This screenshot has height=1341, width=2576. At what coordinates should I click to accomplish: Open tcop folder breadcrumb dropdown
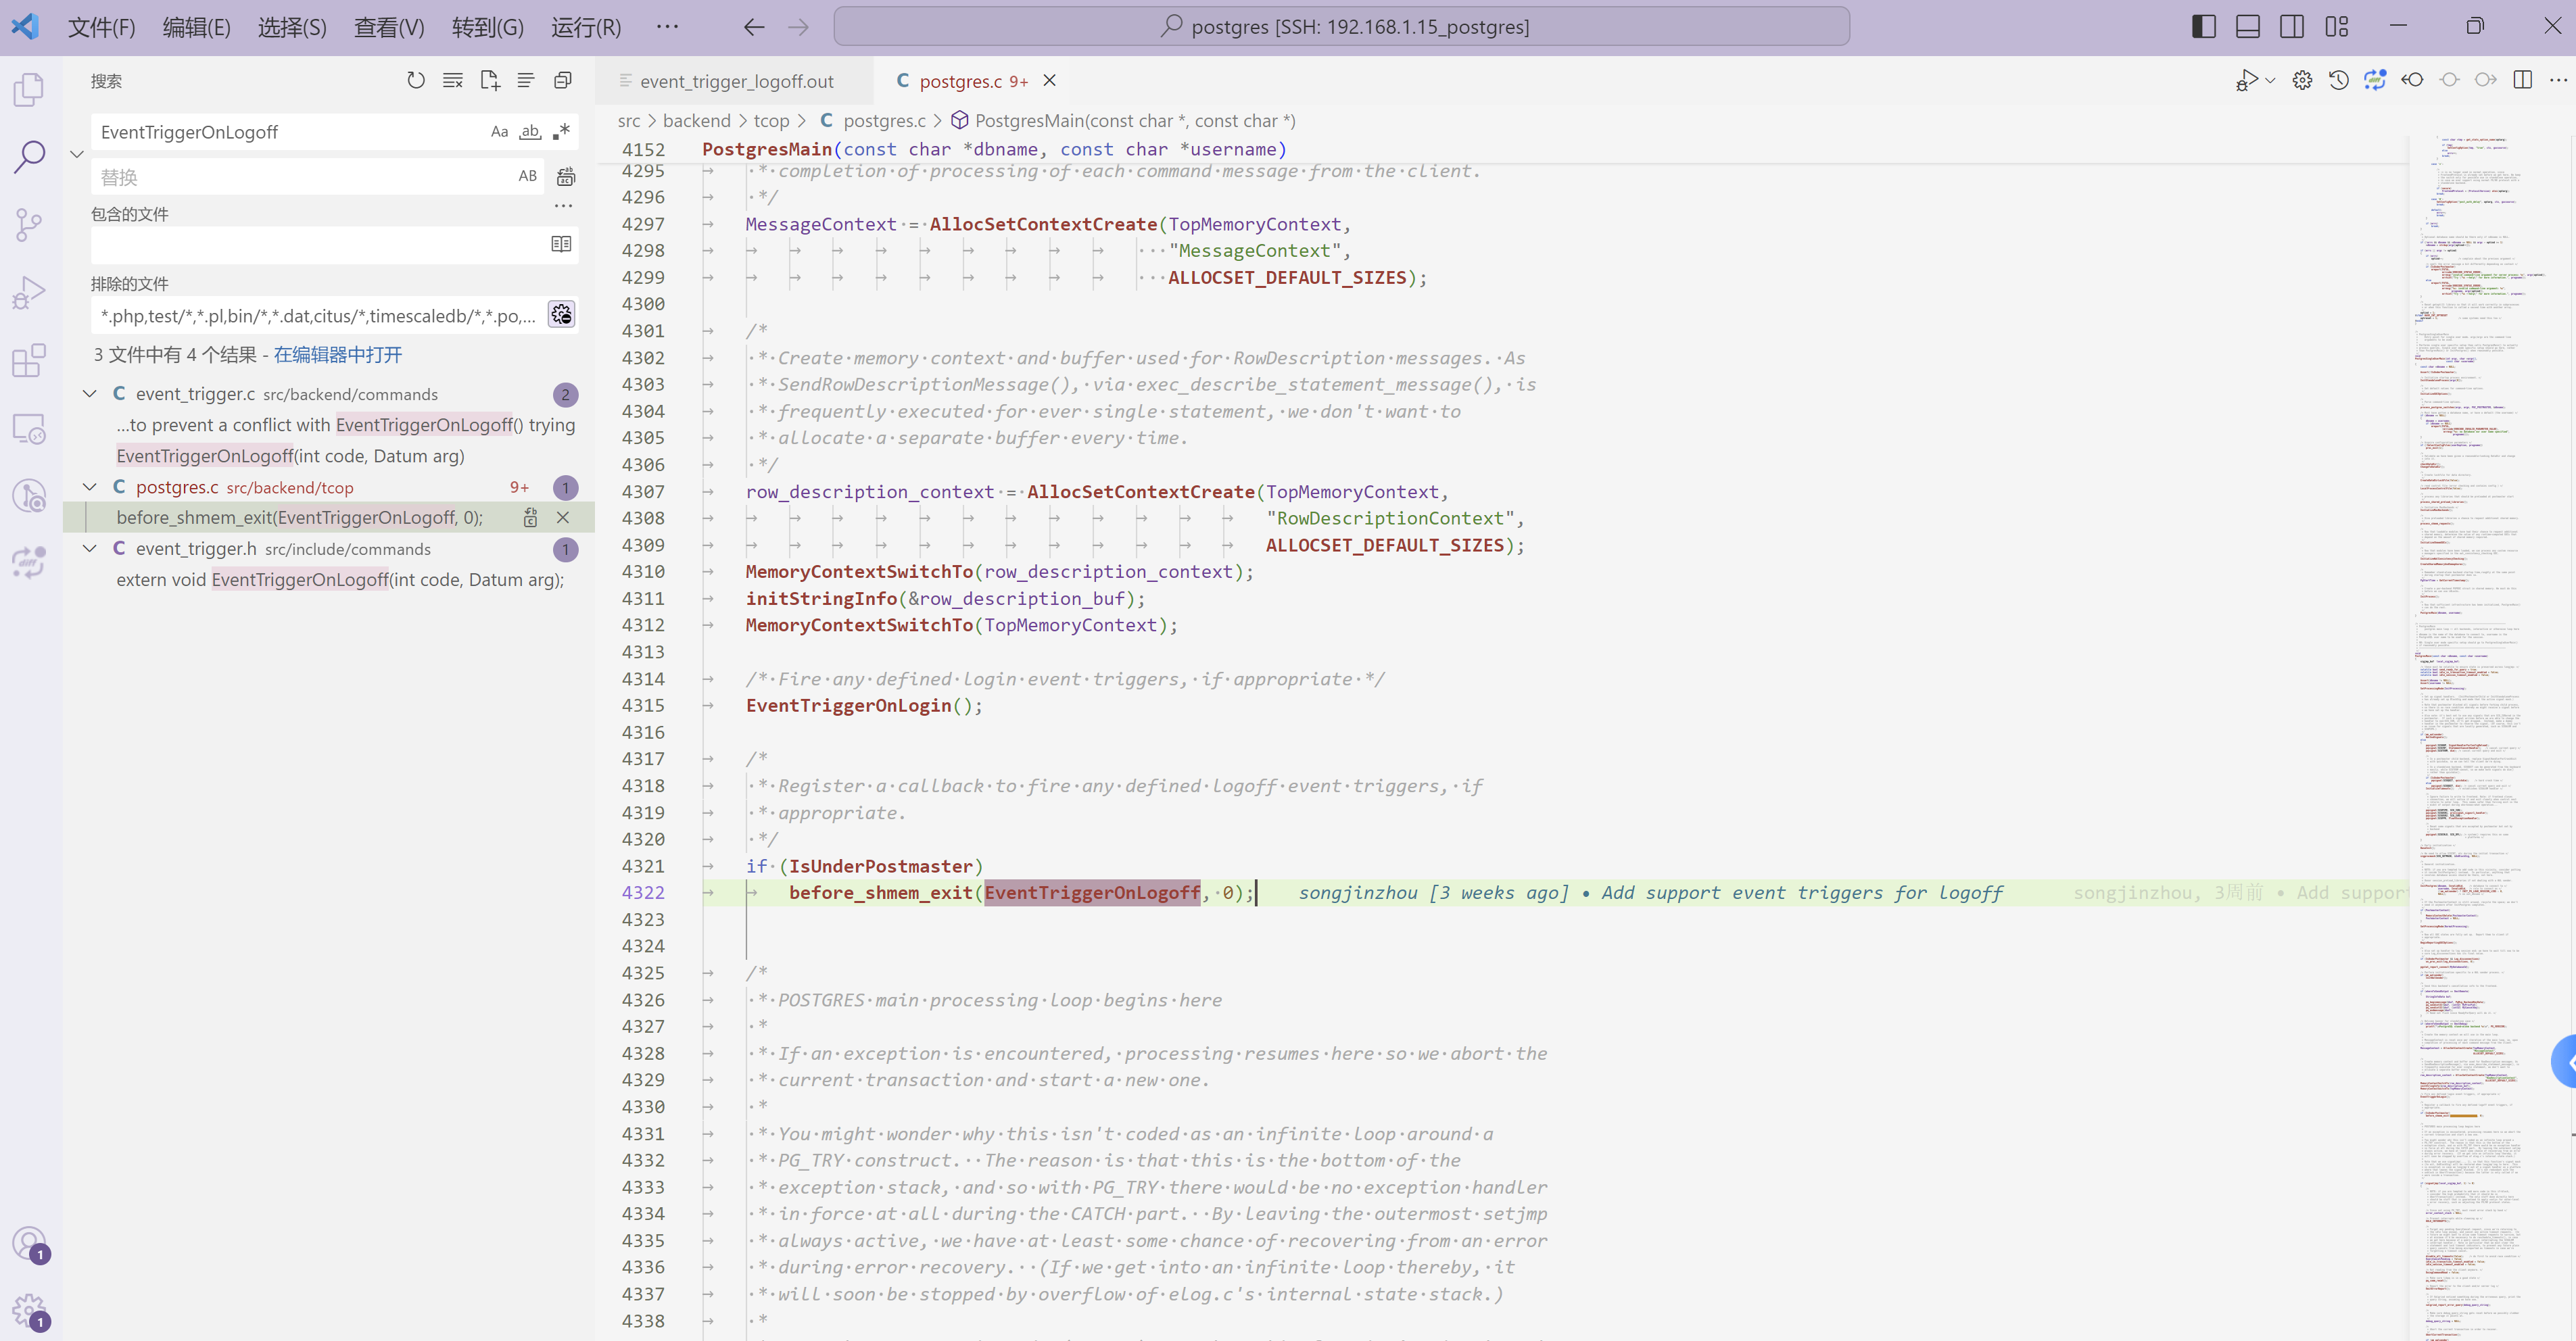pos(771,121)
